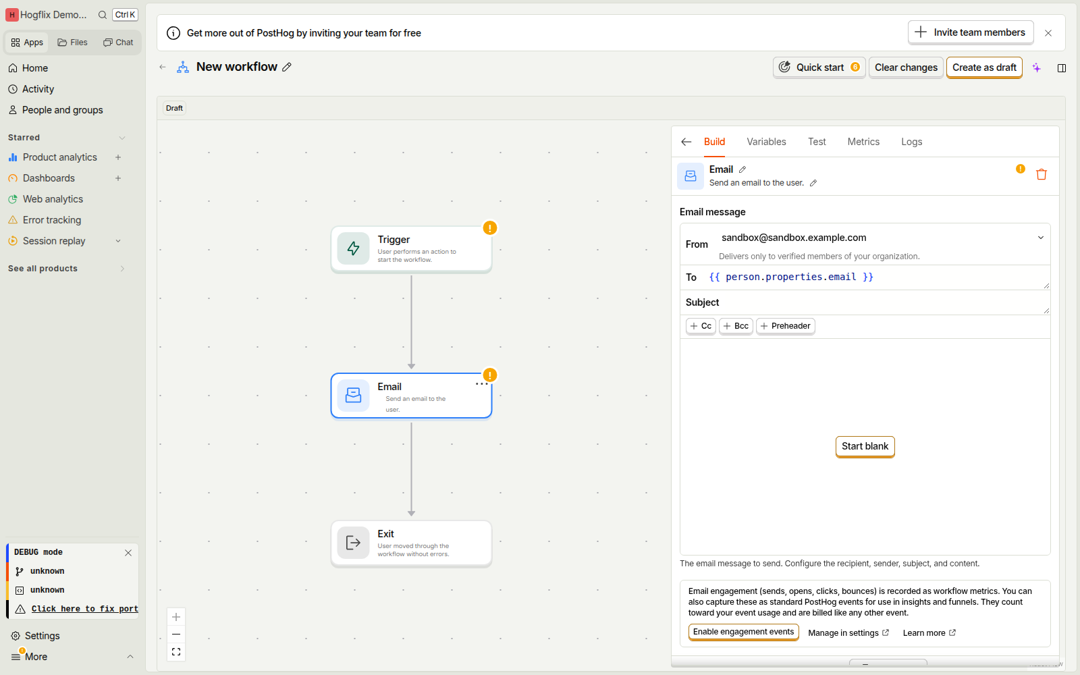Viewport: 1080px width, 675px height.
Task: Zoom in on the workflow canvas
Action: click(176, 617)
